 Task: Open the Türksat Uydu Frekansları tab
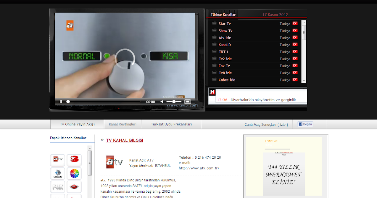pyautogui.click(x=171, y=124)
